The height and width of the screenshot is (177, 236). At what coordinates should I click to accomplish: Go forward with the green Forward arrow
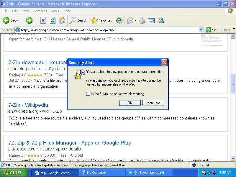click(29, 20)
